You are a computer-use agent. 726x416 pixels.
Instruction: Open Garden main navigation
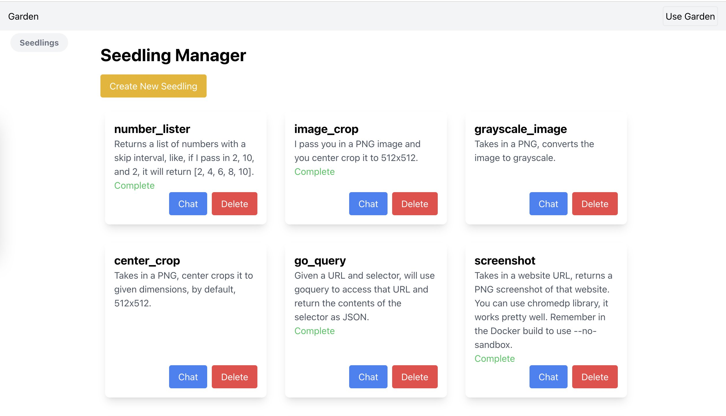tap(23, 16)
